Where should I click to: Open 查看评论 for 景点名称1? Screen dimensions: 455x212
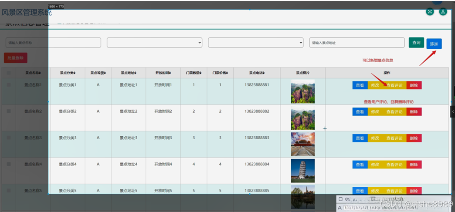click(x=394, y=85)
